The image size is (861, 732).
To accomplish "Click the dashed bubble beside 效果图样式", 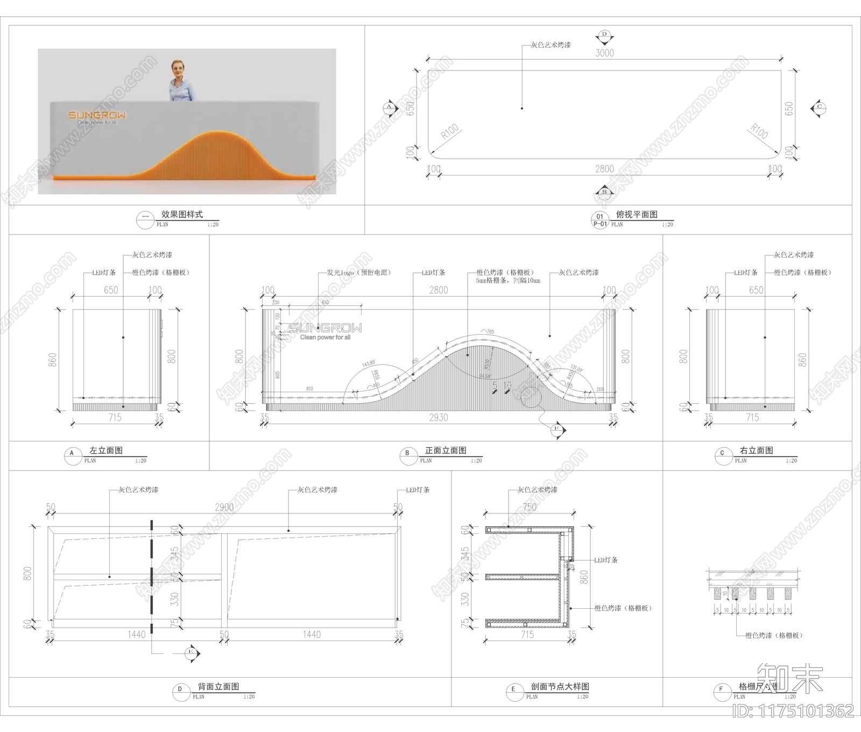I will pos(145,220).
